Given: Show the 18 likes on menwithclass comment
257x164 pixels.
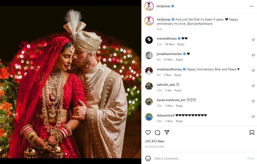Looking at the screenshot, I should 170,44.
